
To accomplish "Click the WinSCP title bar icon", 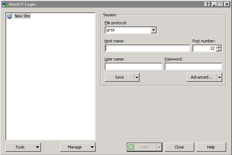I will point(5,4).
